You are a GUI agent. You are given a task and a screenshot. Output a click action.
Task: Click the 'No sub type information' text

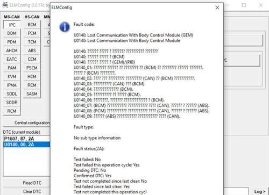(97, 138)
